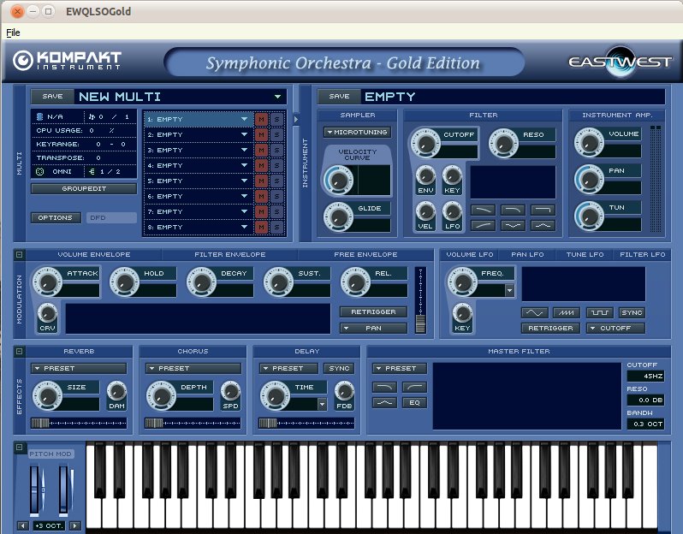Click the filter ENV amount knob
The image size is (683, 534).
coord(425,176)
